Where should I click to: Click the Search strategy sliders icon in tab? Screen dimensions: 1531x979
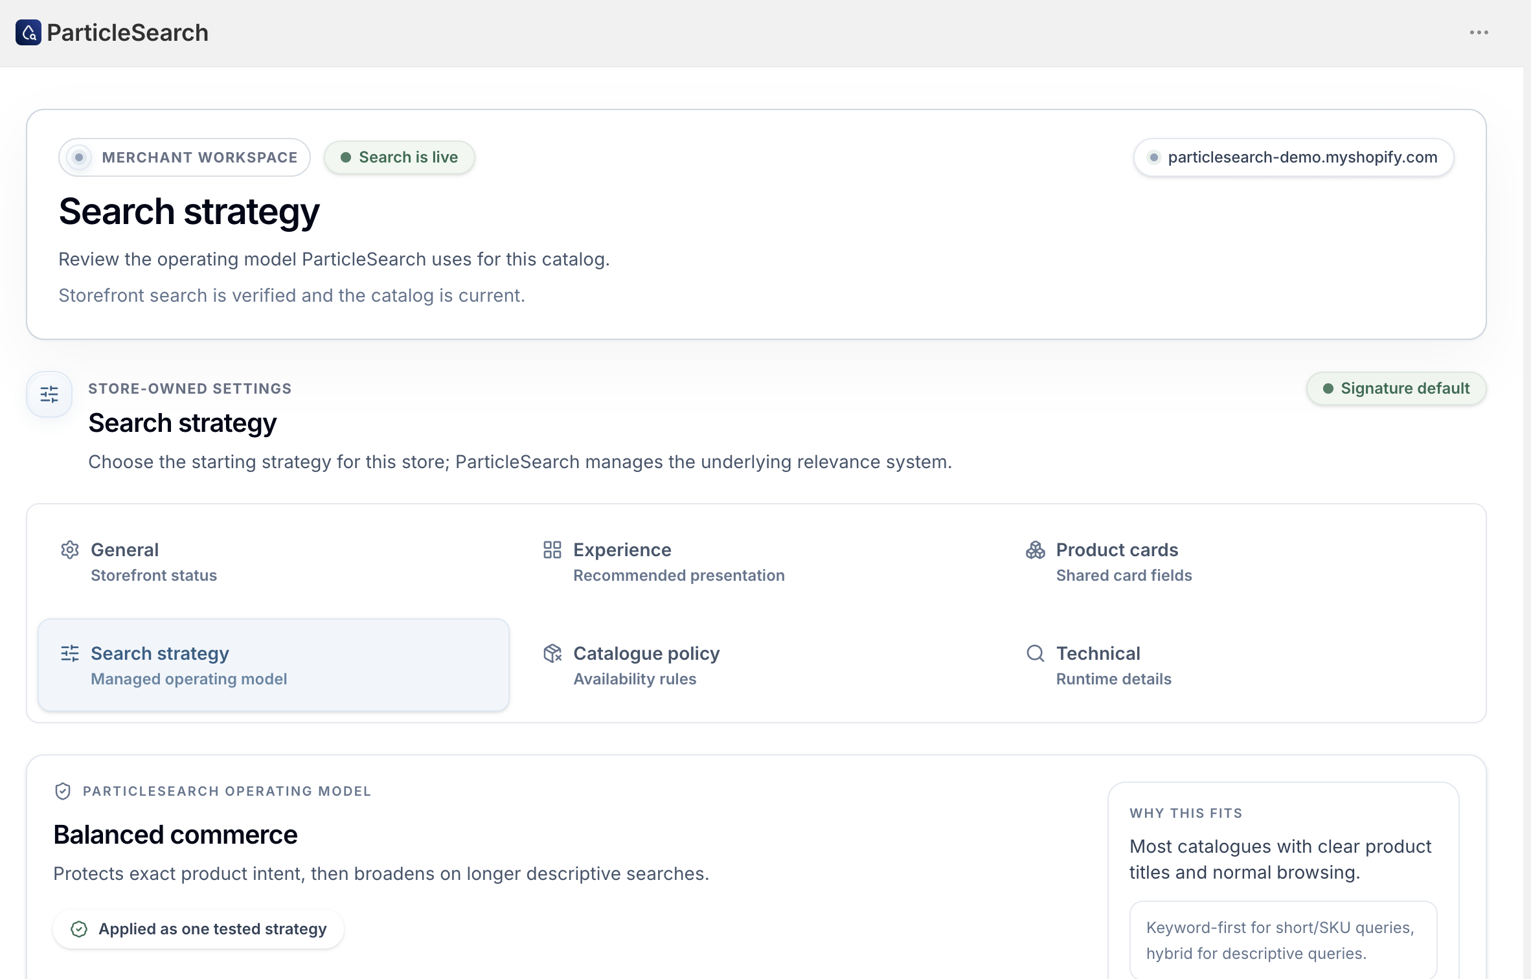[70, 653]
